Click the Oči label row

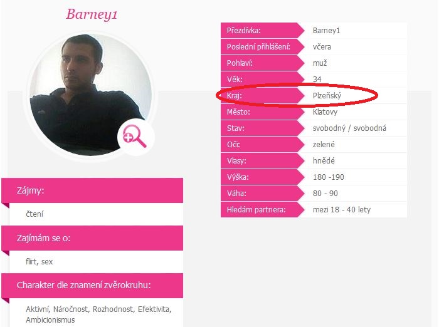point(262,144)
